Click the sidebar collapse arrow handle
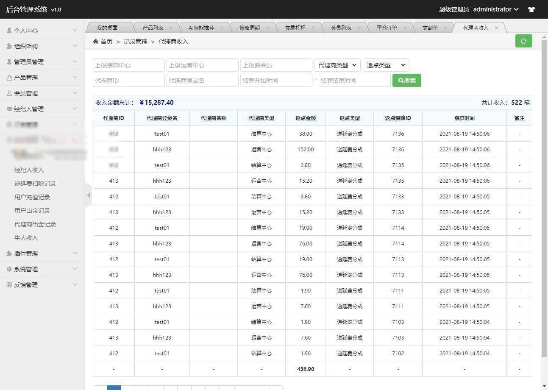Image resolution: width=548 pixels, height=390 pixels. (x=88, y=195)
